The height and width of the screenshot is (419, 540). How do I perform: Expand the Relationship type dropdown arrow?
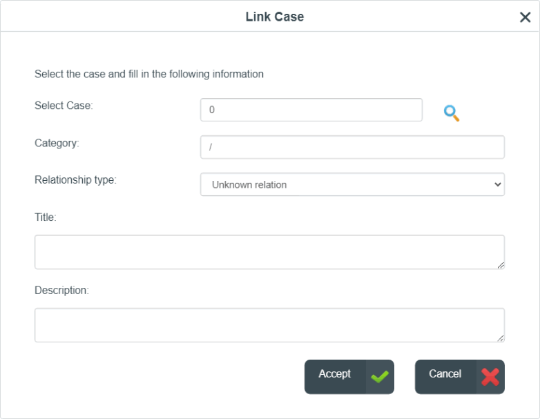[x=498, y=184]
